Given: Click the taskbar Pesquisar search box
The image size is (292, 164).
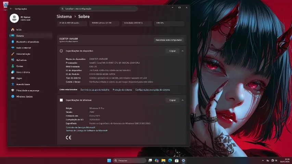Looking at the screenshot, I should (x=130, y=161).
